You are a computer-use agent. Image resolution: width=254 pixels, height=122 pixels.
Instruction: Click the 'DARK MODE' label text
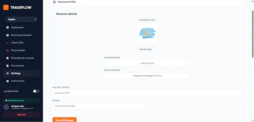(12, 91)
